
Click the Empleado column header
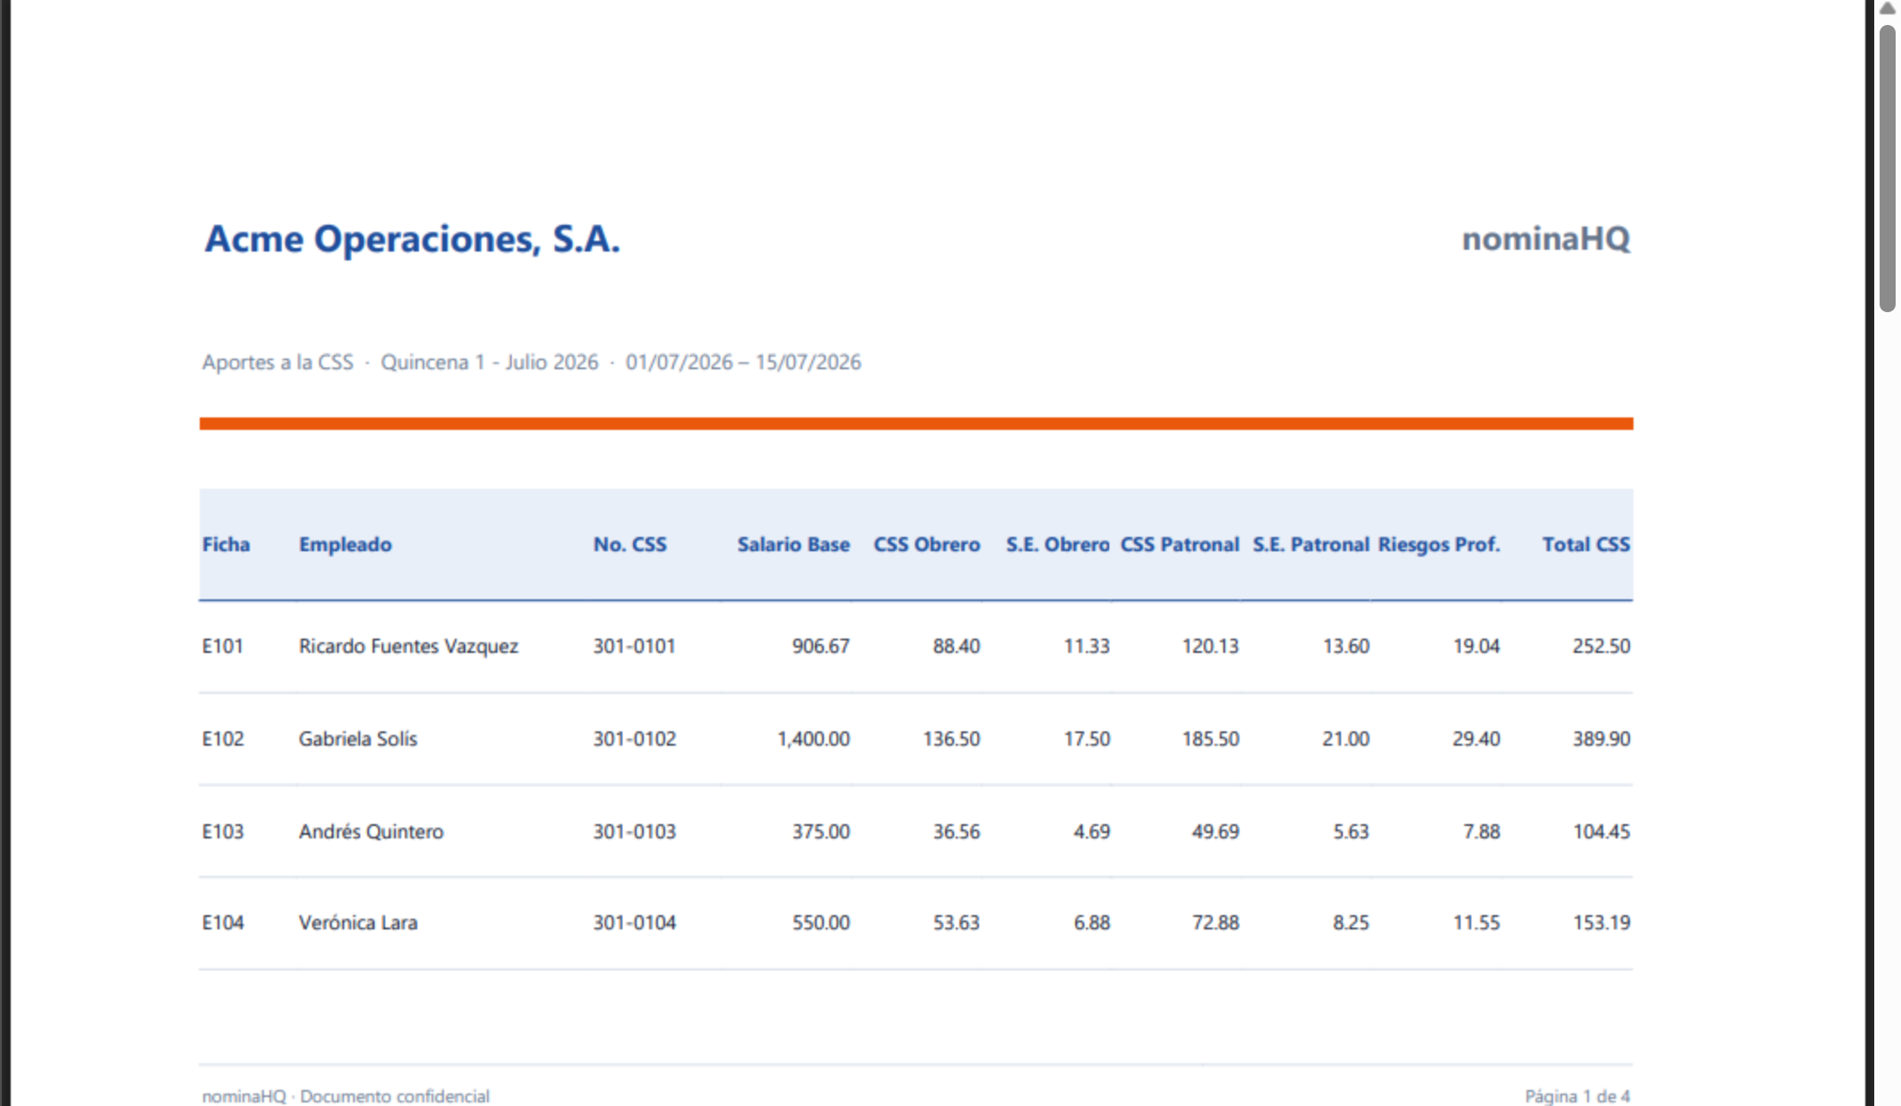(345, 544)
